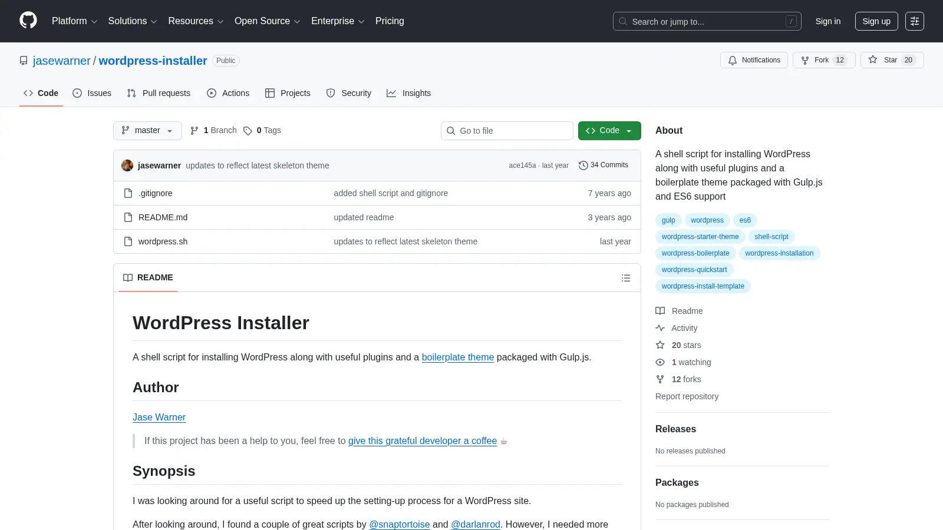
Task: Switch to the Issues tab
Action: coord(92,93)
